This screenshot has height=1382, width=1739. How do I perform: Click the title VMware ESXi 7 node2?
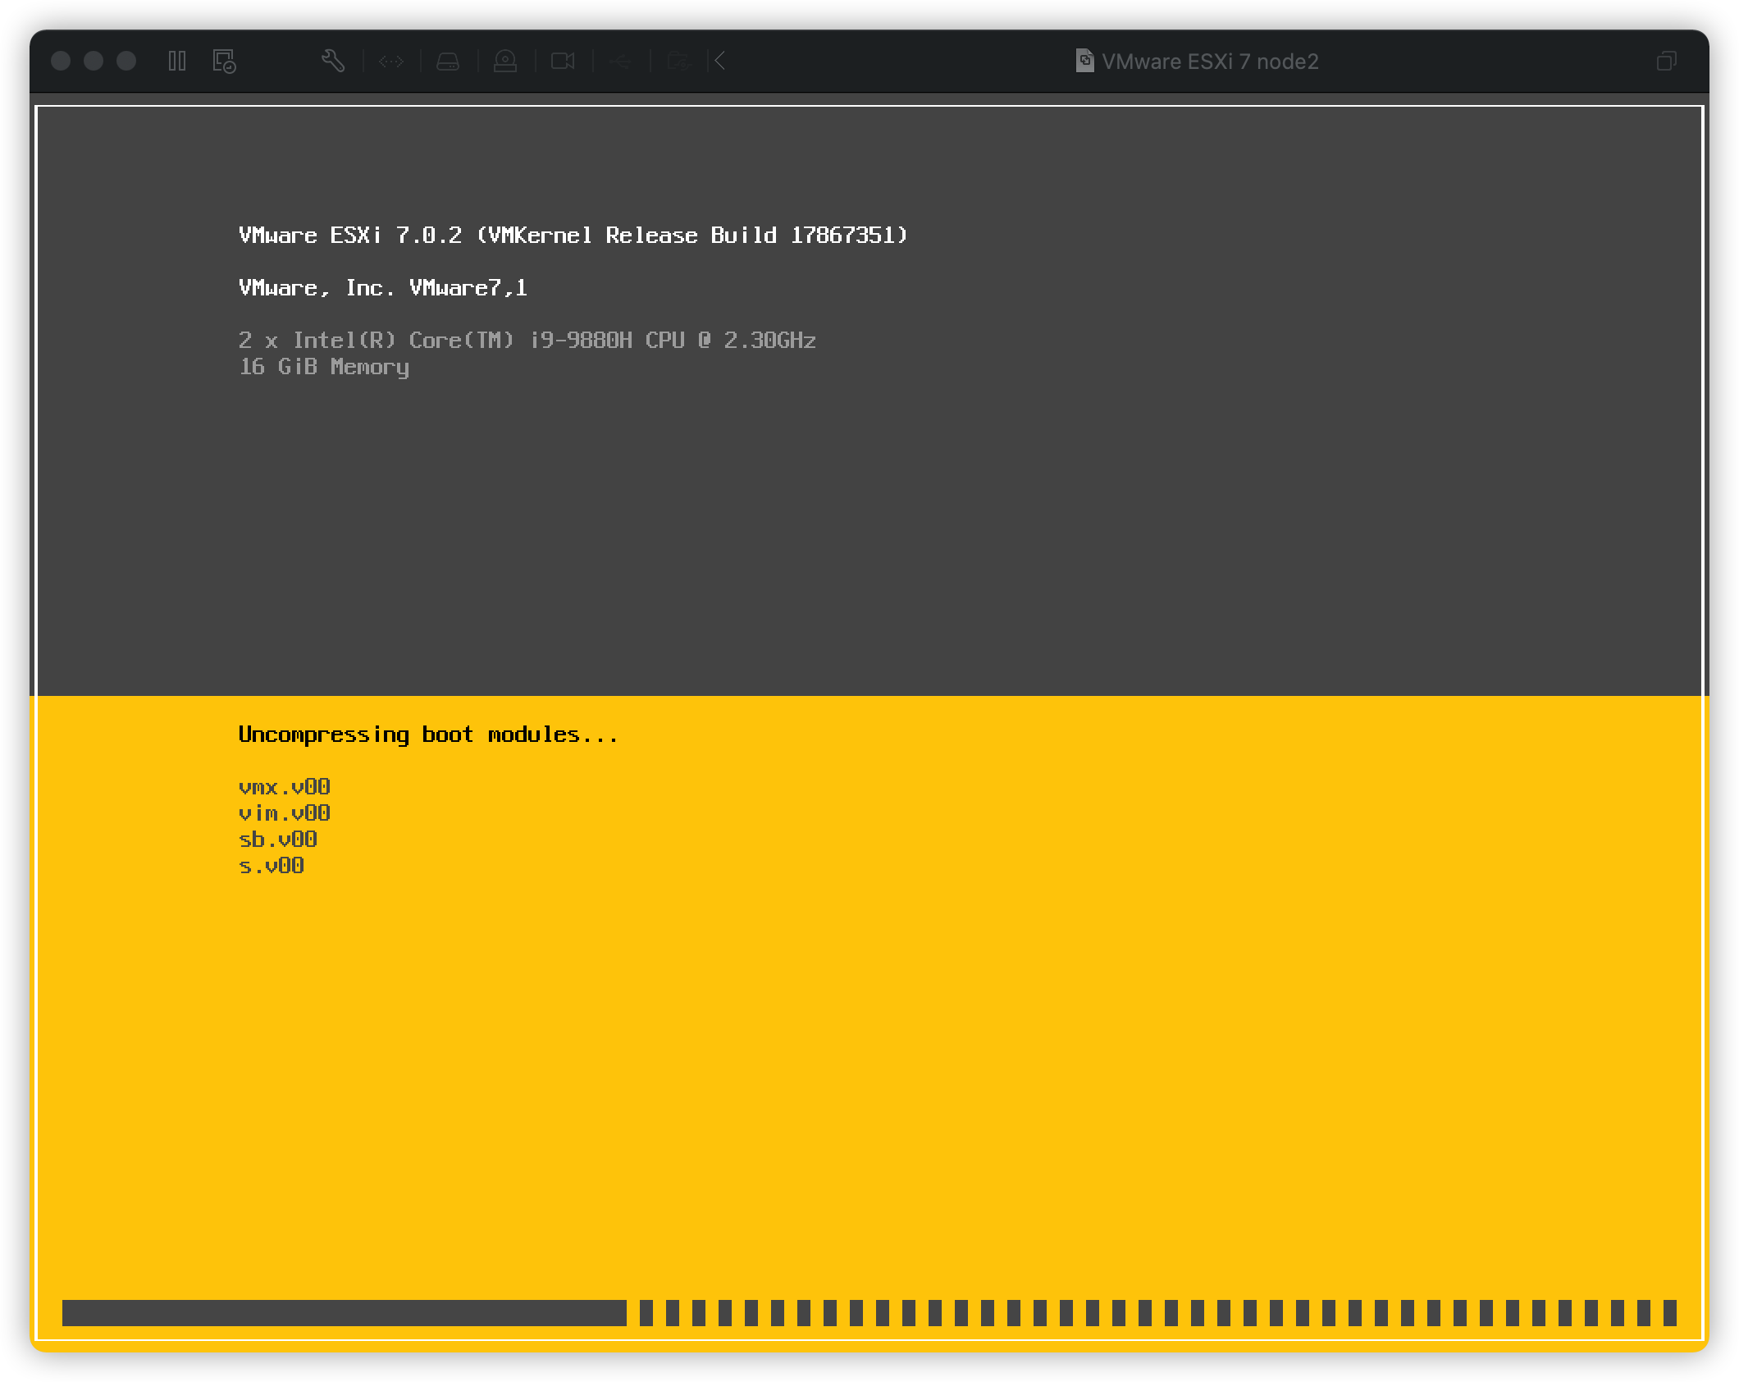click(1212, 62)
